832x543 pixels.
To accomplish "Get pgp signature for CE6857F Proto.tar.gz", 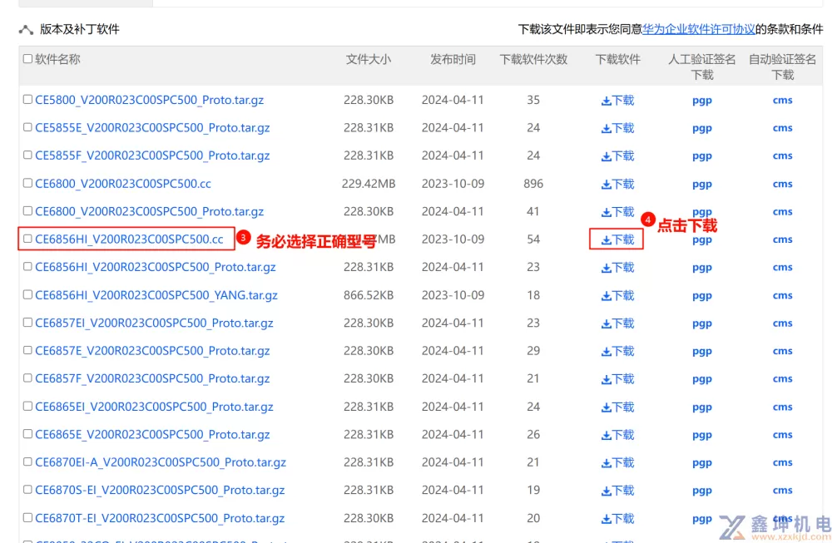I will [x=702, y=380].
